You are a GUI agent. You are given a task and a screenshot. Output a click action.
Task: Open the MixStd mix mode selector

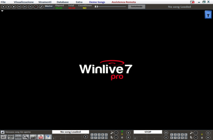click(49, 7)
